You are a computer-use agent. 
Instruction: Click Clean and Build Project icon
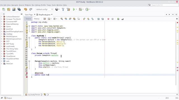point(68,9)
